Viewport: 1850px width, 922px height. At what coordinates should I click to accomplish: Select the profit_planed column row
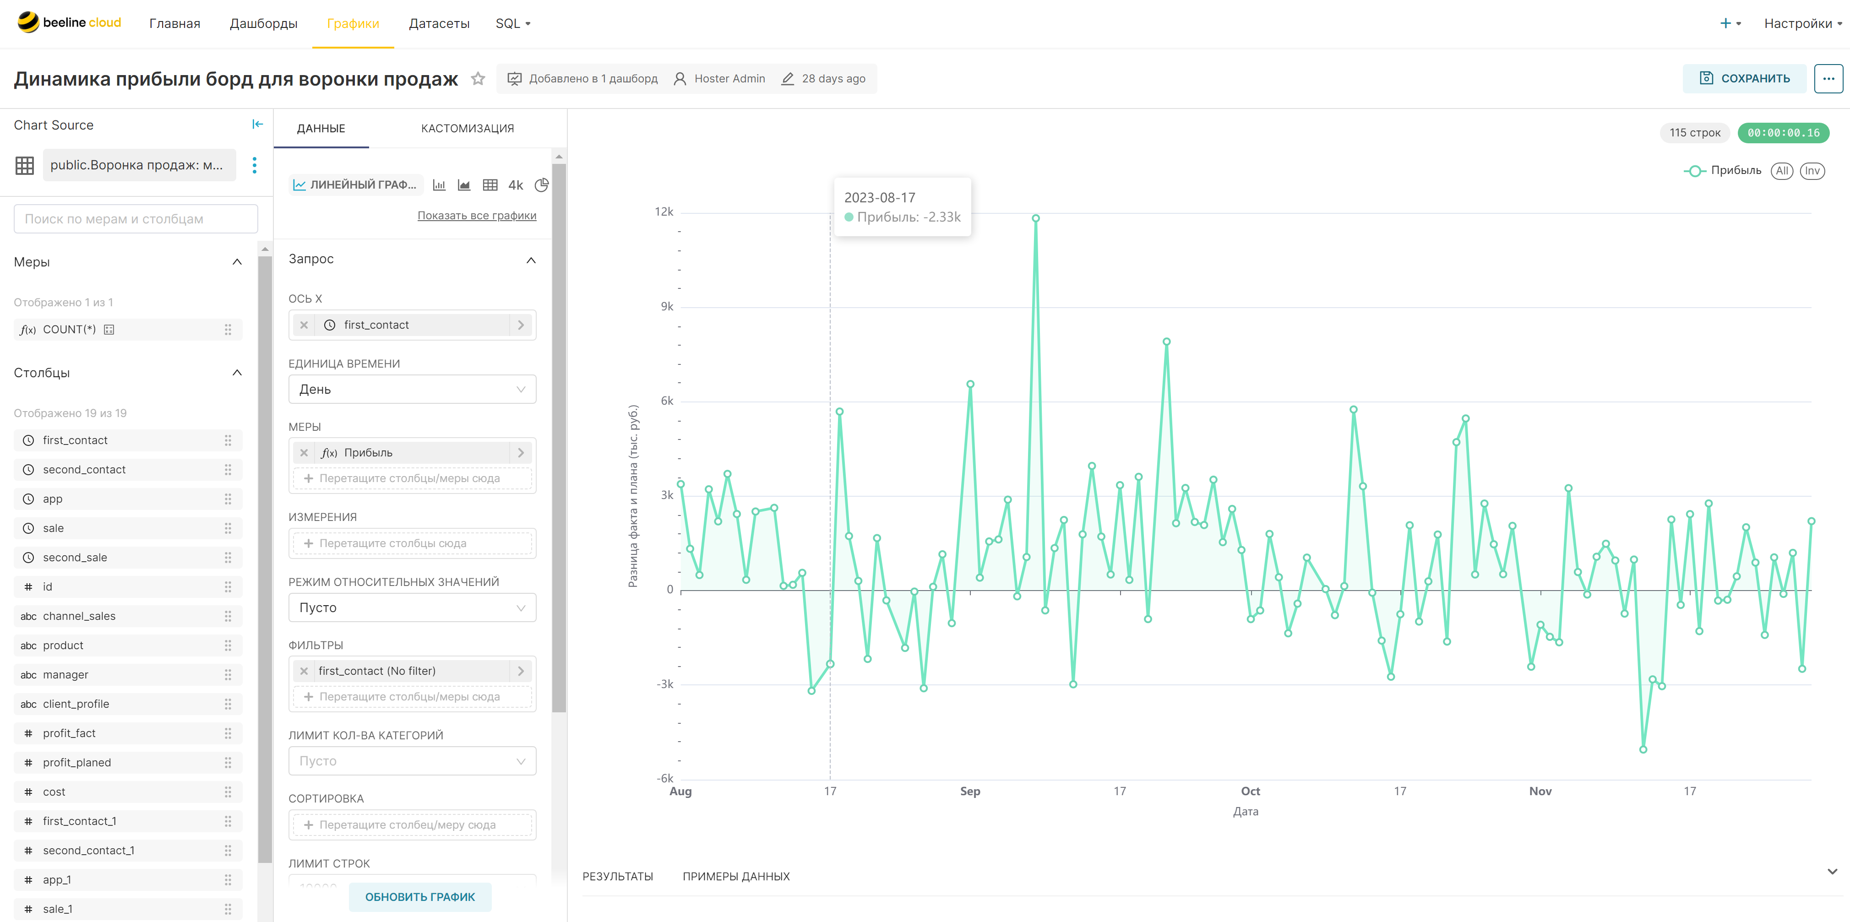point(128,763)
